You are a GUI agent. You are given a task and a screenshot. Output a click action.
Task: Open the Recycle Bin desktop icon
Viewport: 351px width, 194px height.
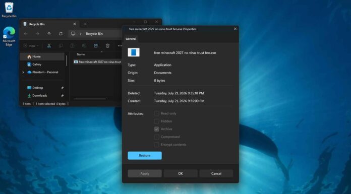(9, 10)
